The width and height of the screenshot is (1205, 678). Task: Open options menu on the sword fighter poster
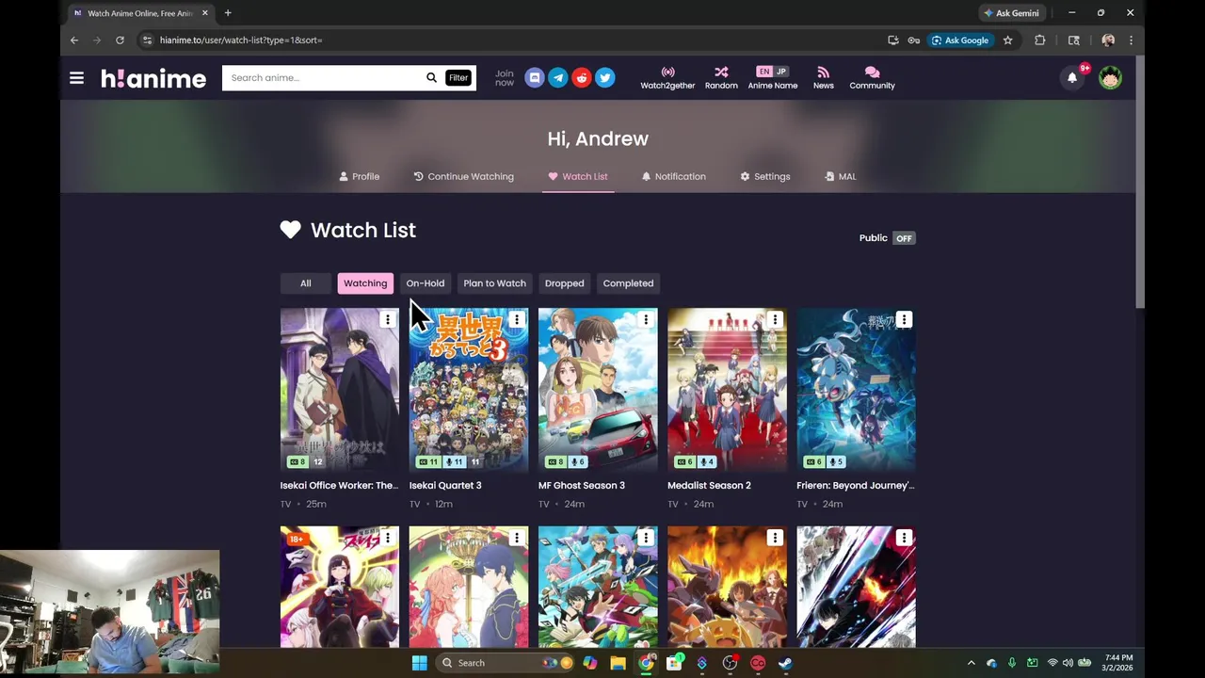click(x=903, y=538)
